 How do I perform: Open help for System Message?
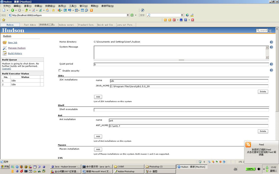pos(271,47)
